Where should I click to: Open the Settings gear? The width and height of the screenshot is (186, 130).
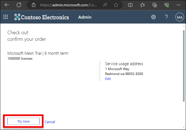tap(153, 17)
